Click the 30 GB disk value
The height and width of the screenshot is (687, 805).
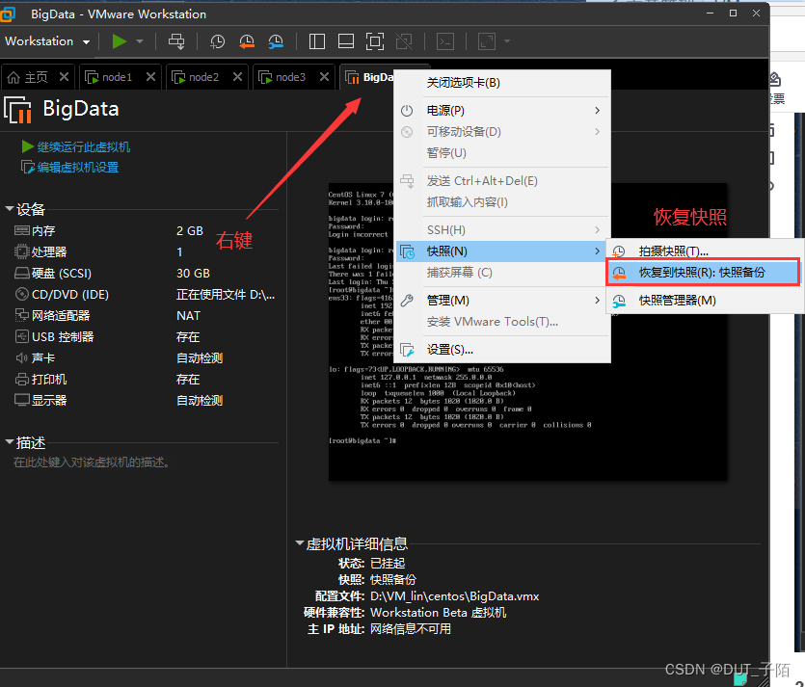(x=193, y=274)
